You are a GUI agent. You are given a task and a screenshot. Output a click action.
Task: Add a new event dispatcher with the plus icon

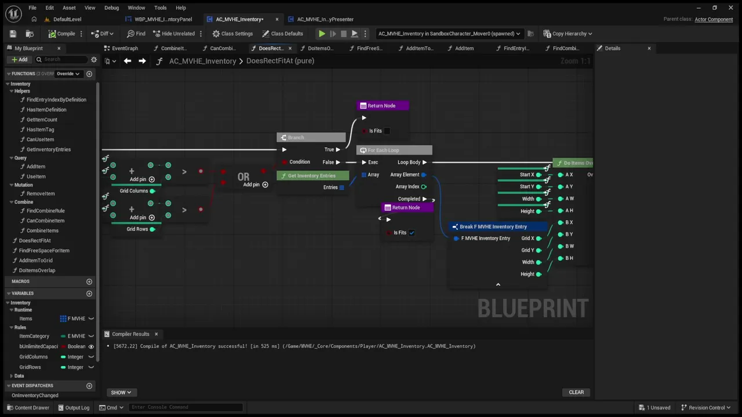89,386
